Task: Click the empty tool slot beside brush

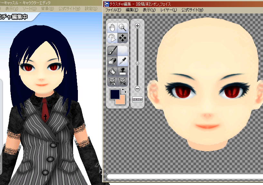Action: tap(123, 50)
